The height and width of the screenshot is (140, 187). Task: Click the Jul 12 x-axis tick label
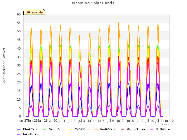click(x=169, y=121)
